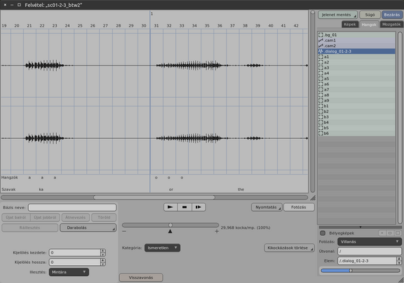Choose the small thumbnail size icon

pyautogui.click(x=382, y=233)
